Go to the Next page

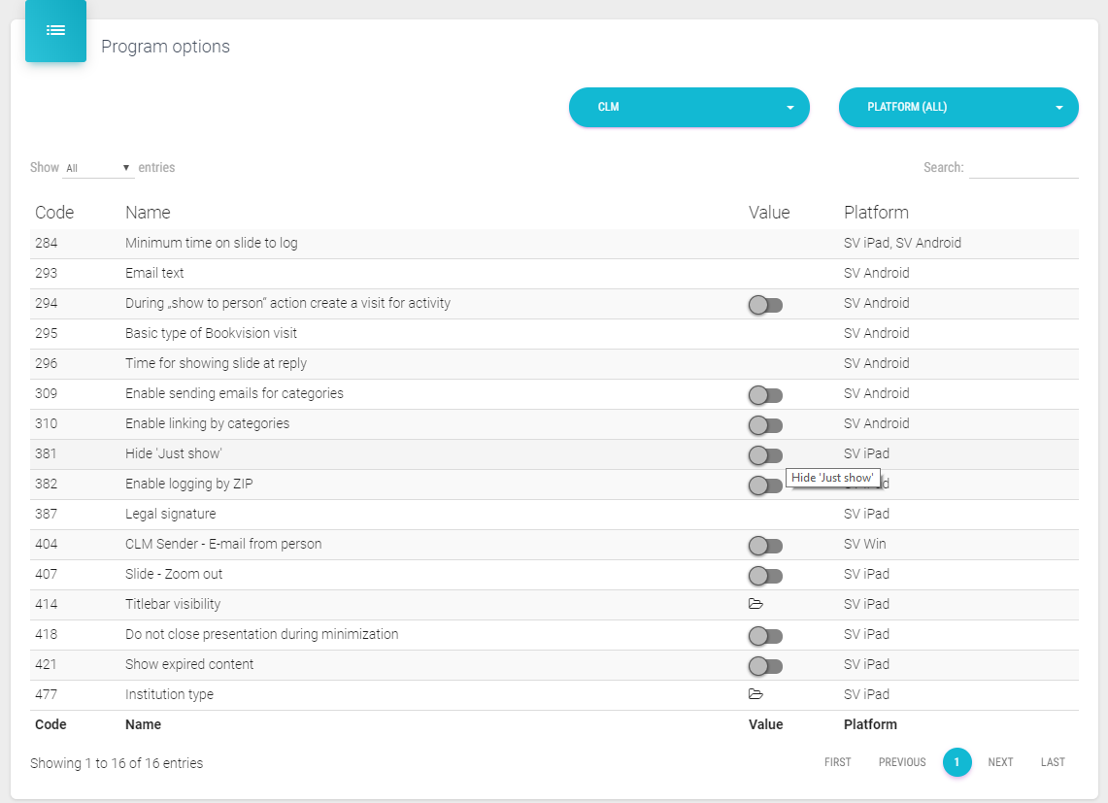(x=1000, y=762)
